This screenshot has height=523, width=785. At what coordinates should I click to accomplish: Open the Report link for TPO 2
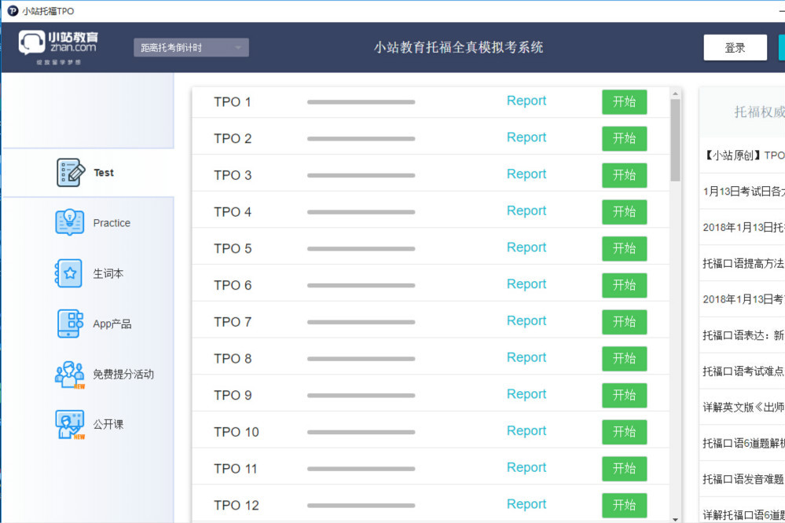pyautogui.click(x=526, y=137)
